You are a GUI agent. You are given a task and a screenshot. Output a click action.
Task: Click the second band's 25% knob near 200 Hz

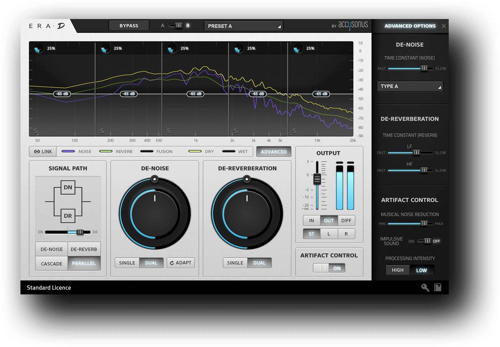(x=105, y=48)
